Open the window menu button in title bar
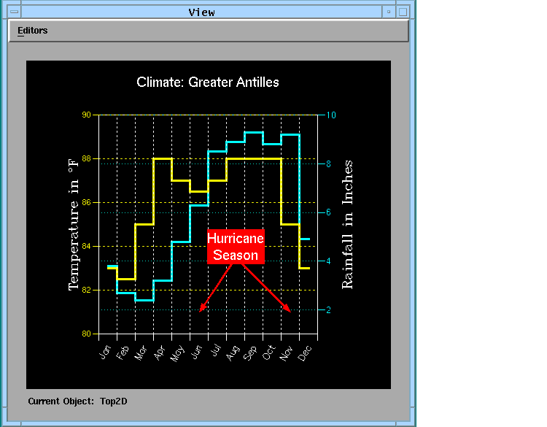Screen dimensions: 547x427 14,12
